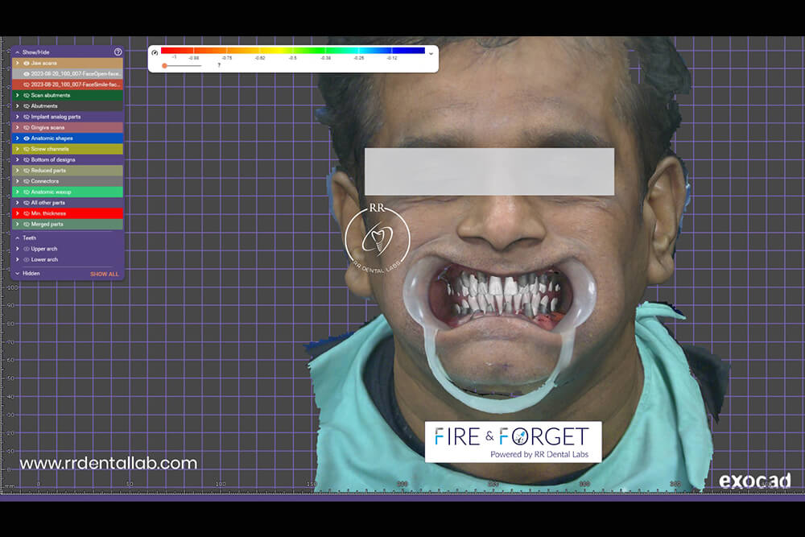Expand the Connectors group chevron
This screenshot has width=805, height=537.
tap(18, 181)
